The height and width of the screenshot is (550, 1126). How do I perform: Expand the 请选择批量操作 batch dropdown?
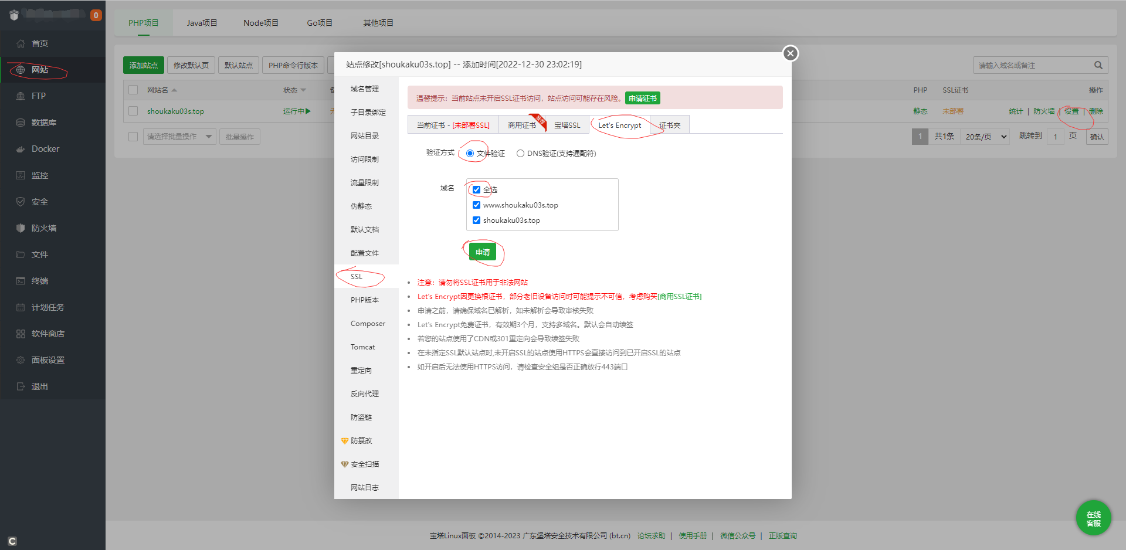(179, 136)
